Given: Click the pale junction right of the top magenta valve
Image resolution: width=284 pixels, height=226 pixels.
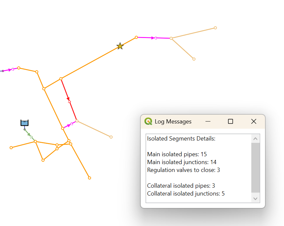Looking at the screenshot, I should (171, 38).
